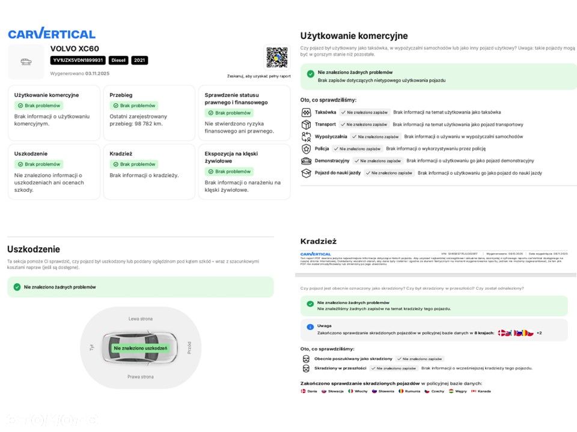Viewport: 577px width, 432px height.
Task: Click the Policja shield icon
Action: 306,148
